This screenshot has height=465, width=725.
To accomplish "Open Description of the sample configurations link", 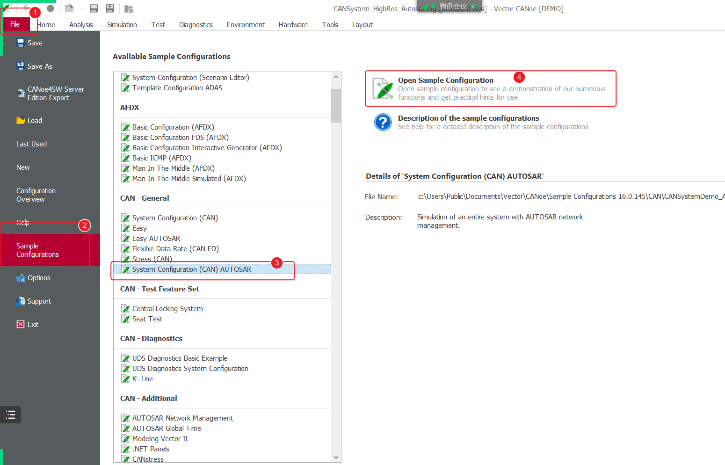I will pyautogui.click(x=468, y=118).
